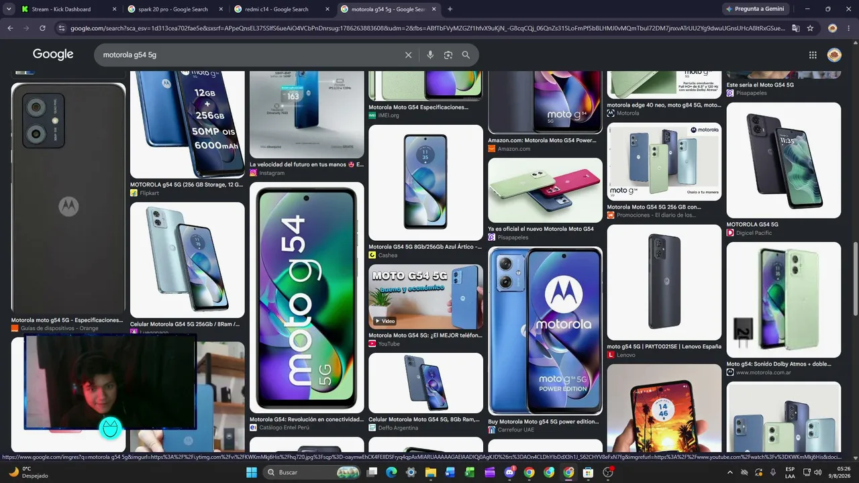Open the MOTO G54 5G video thumbnail
Image resolution: width=859 pixels, height=483 pixels.
pyautogui.click(x=425, y=297)
